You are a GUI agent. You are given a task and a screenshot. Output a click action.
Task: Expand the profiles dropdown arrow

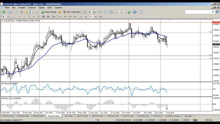click(x=12, y=12)
